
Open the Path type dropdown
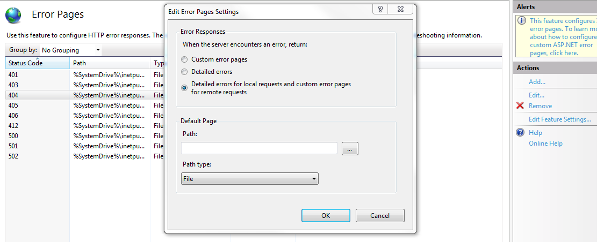250,179
